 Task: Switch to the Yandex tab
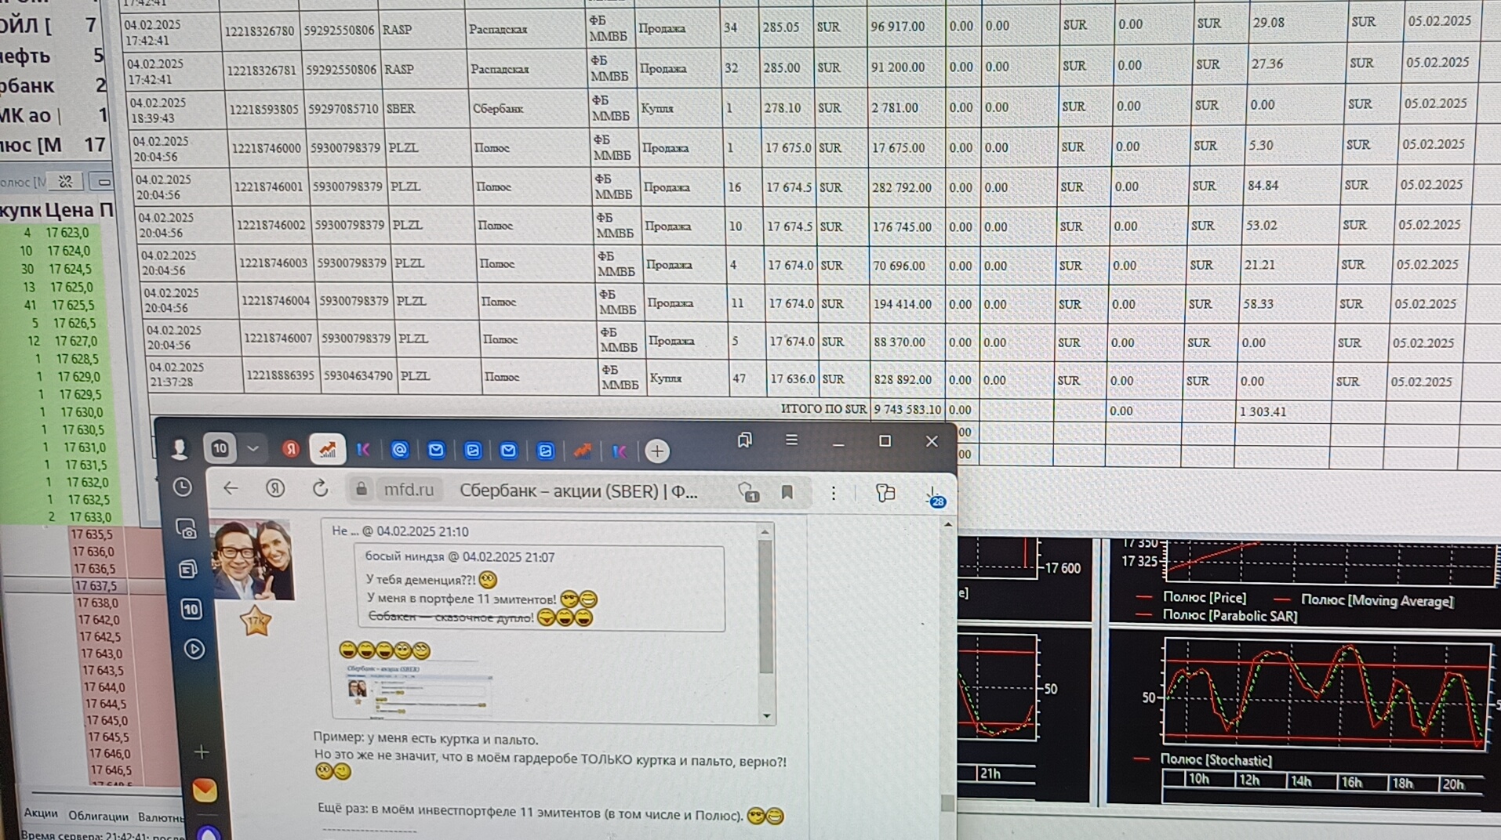coord(291,449)
